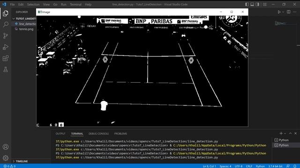Toggle Panel layout icon

coord(252,4)
